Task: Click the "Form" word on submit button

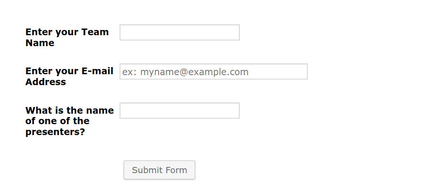Action: click(176, 170)
